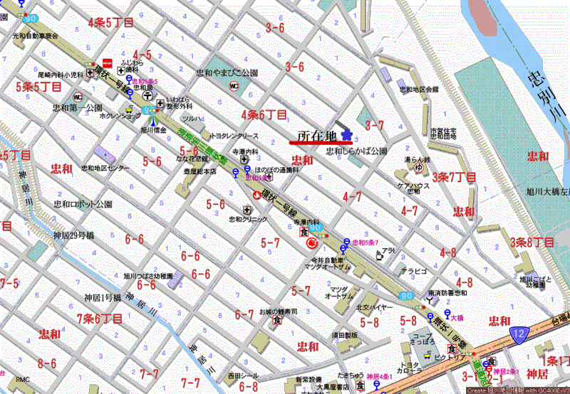Image resolution: width=570 pixels, height=394 pixels.
Task: Click the red fire station flame icon
Action: (x=257, y=195)
